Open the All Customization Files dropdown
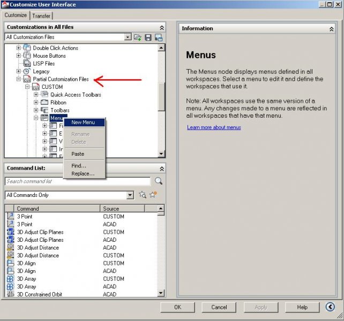This screenshot has height=321, width=344. point(128,37)
